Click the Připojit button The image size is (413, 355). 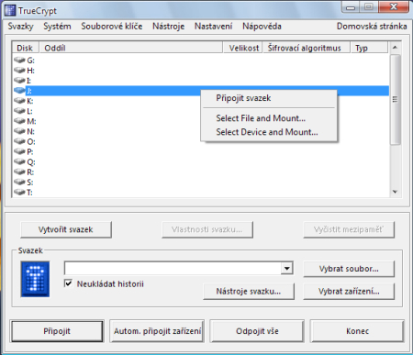pyautogui.click(x=57, y=331)
